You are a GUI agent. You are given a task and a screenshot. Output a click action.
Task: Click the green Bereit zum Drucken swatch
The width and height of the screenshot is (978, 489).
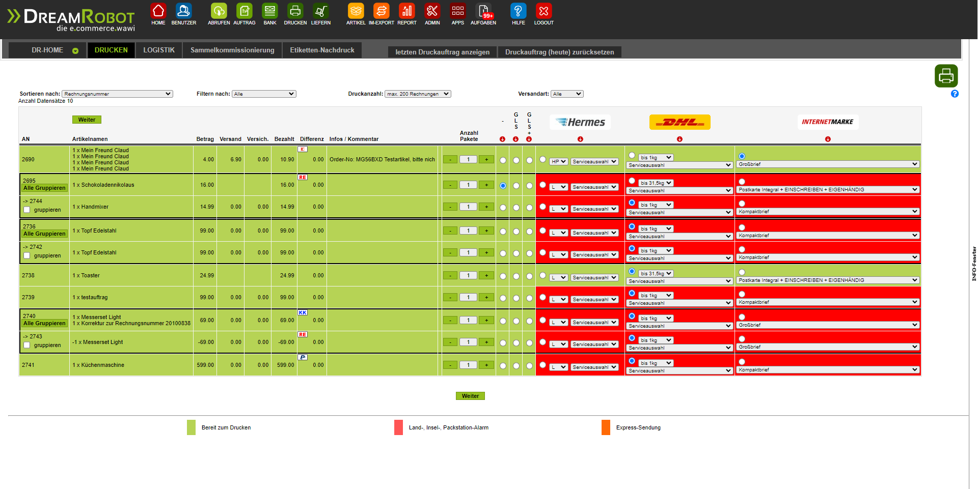(x=192, y=427)
